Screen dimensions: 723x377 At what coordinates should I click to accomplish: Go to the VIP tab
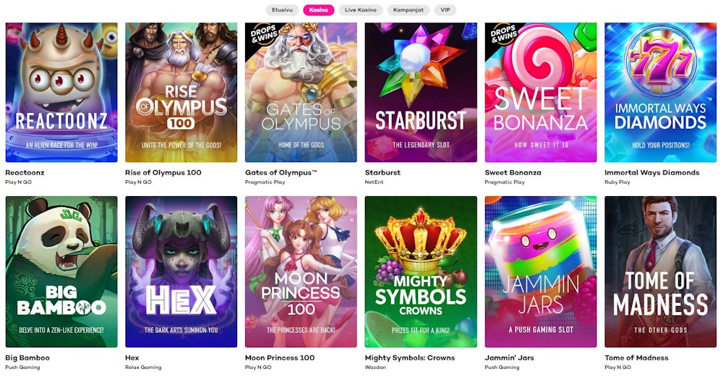pyautogui.click(x=445, y=10)
